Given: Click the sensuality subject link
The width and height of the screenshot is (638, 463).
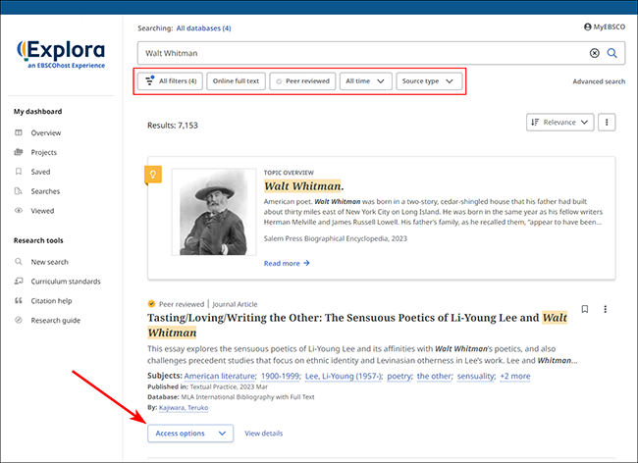Looking at the screenshot, I should [x=476, y=377].
